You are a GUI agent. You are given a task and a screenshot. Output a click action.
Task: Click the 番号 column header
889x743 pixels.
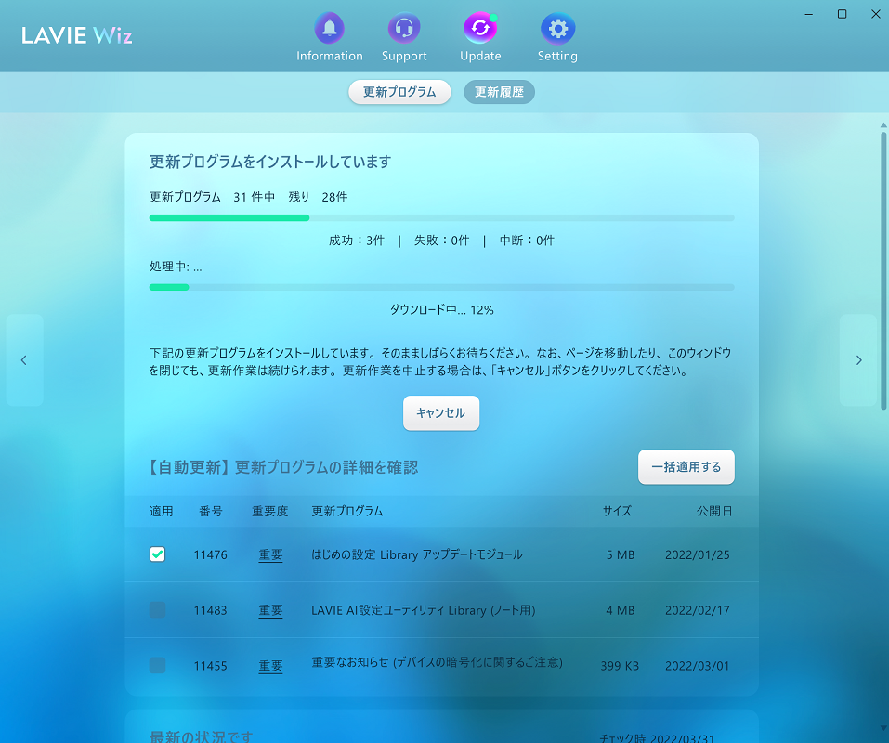click(x=210, y=511)
